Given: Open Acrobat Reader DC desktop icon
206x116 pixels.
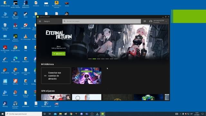Looking at the screenshot, I should tap(5, 49).
